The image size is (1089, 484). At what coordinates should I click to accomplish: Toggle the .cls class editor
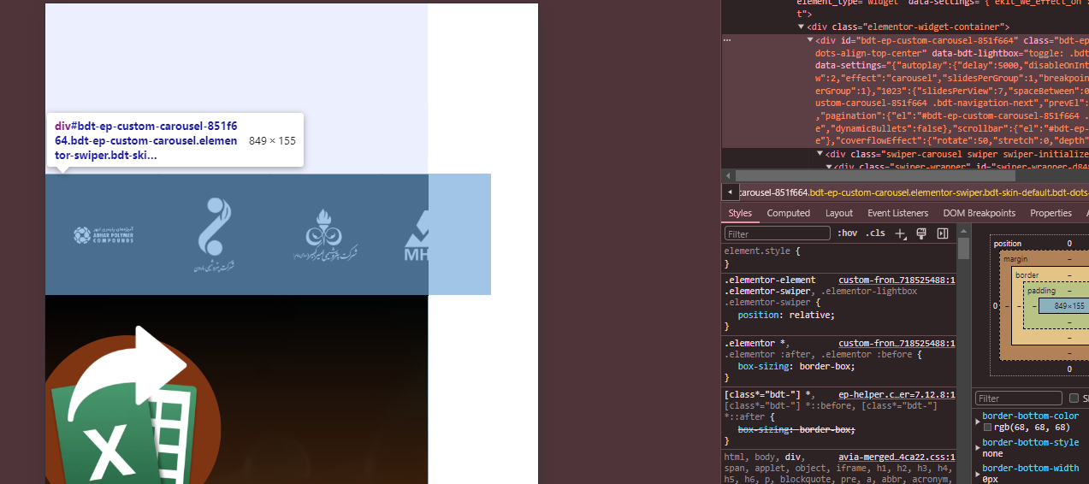(x=875, y=233)
